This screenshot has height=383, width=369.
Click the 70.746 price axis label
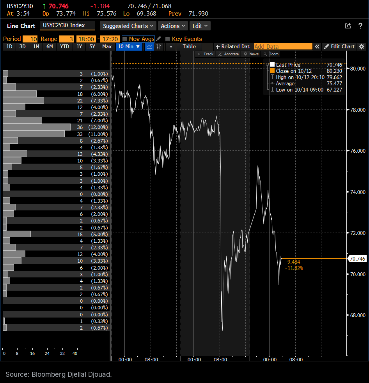point(357,259)
